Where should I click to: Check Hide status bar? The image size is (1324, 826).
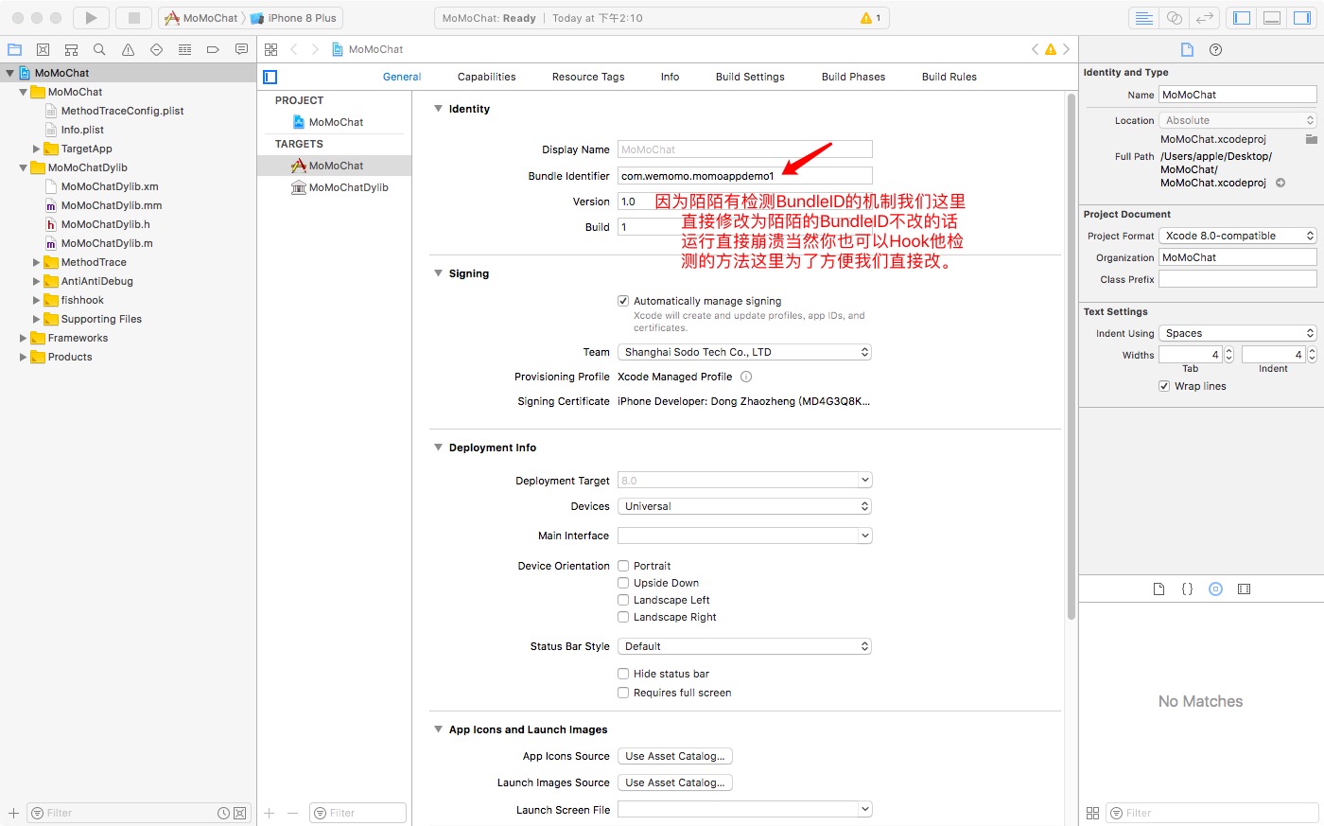[623, 674]
